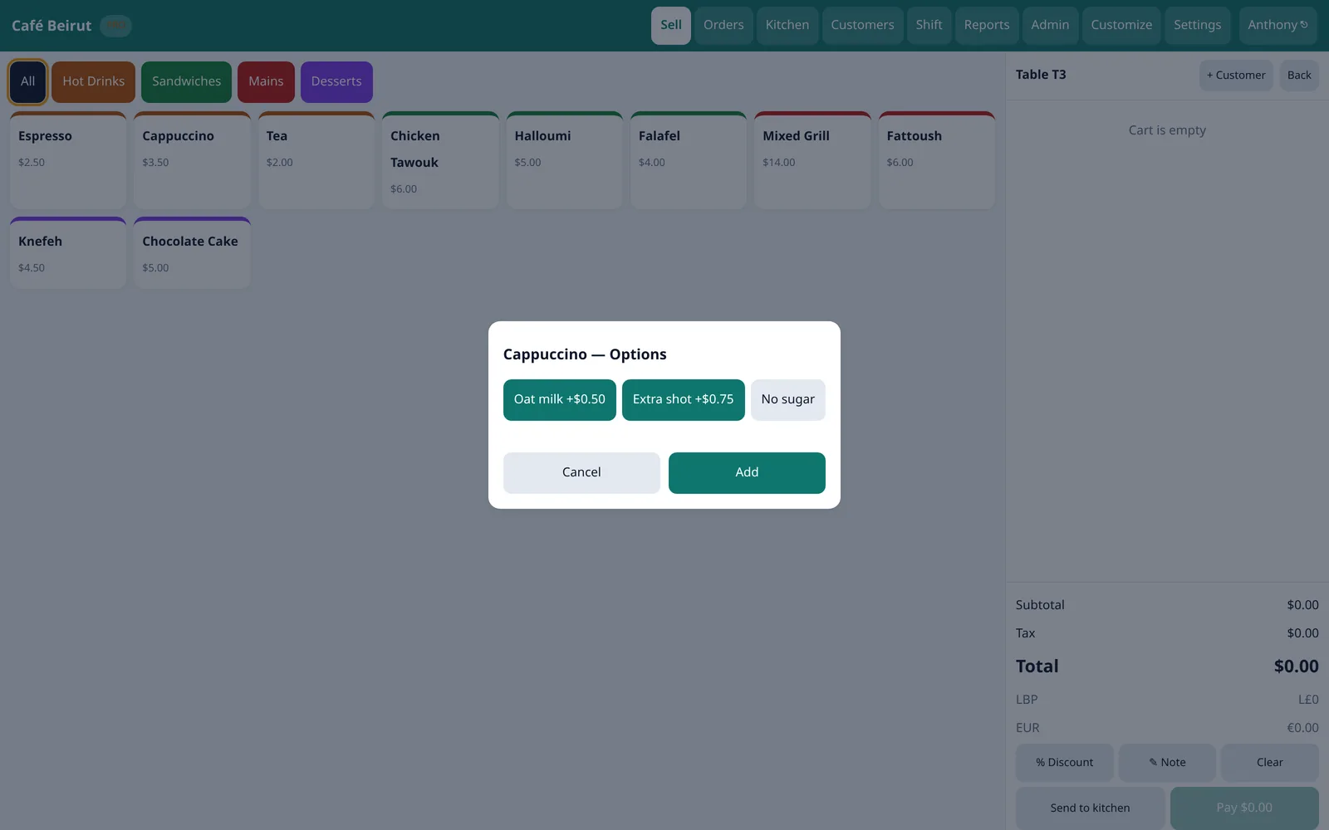View the Reports tab
1329x830 pixels.
click(x=987, y=26)
